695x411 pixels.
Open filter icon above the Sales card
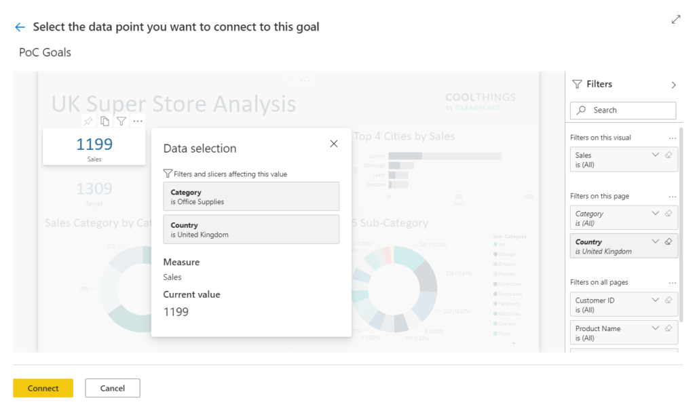121,121
